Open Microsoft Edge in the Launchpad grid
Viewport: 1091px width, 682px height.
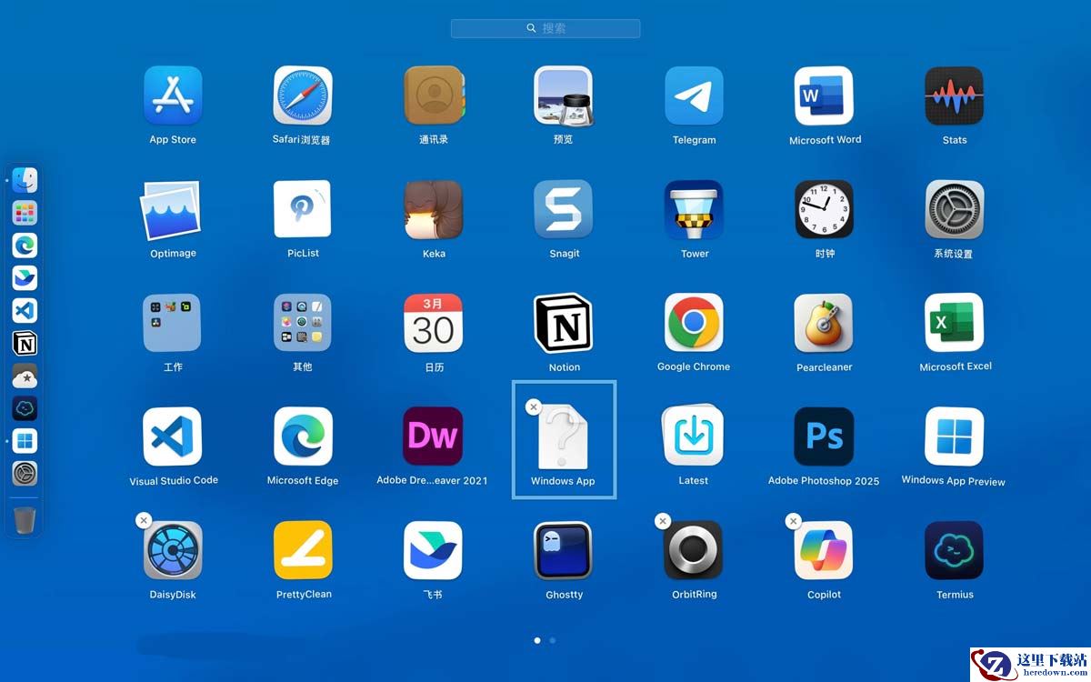tap(303, 436)
